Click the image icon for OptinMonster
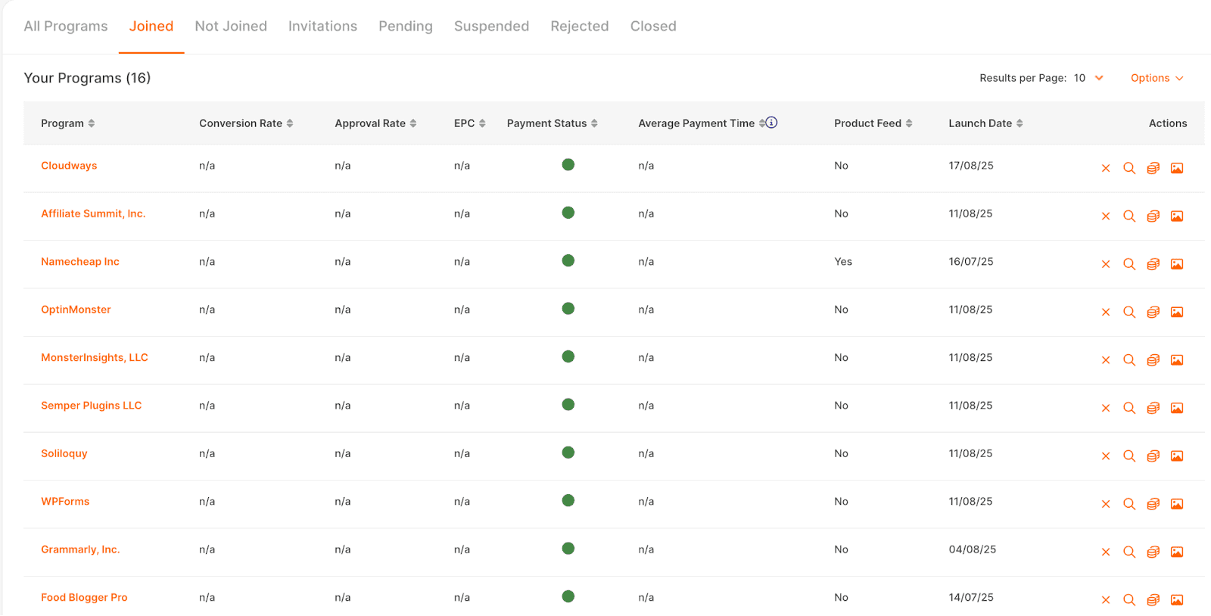The image size is (1211, 616). pyautogui.click(x=1177, y=312)
